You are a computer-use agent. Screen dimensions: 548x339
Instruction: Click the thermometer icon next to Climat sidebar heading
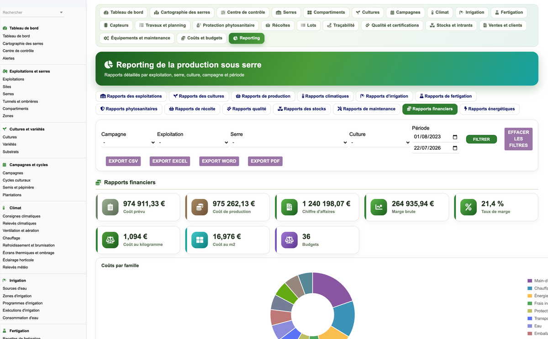pyautogui.click(x=5, y=208)
